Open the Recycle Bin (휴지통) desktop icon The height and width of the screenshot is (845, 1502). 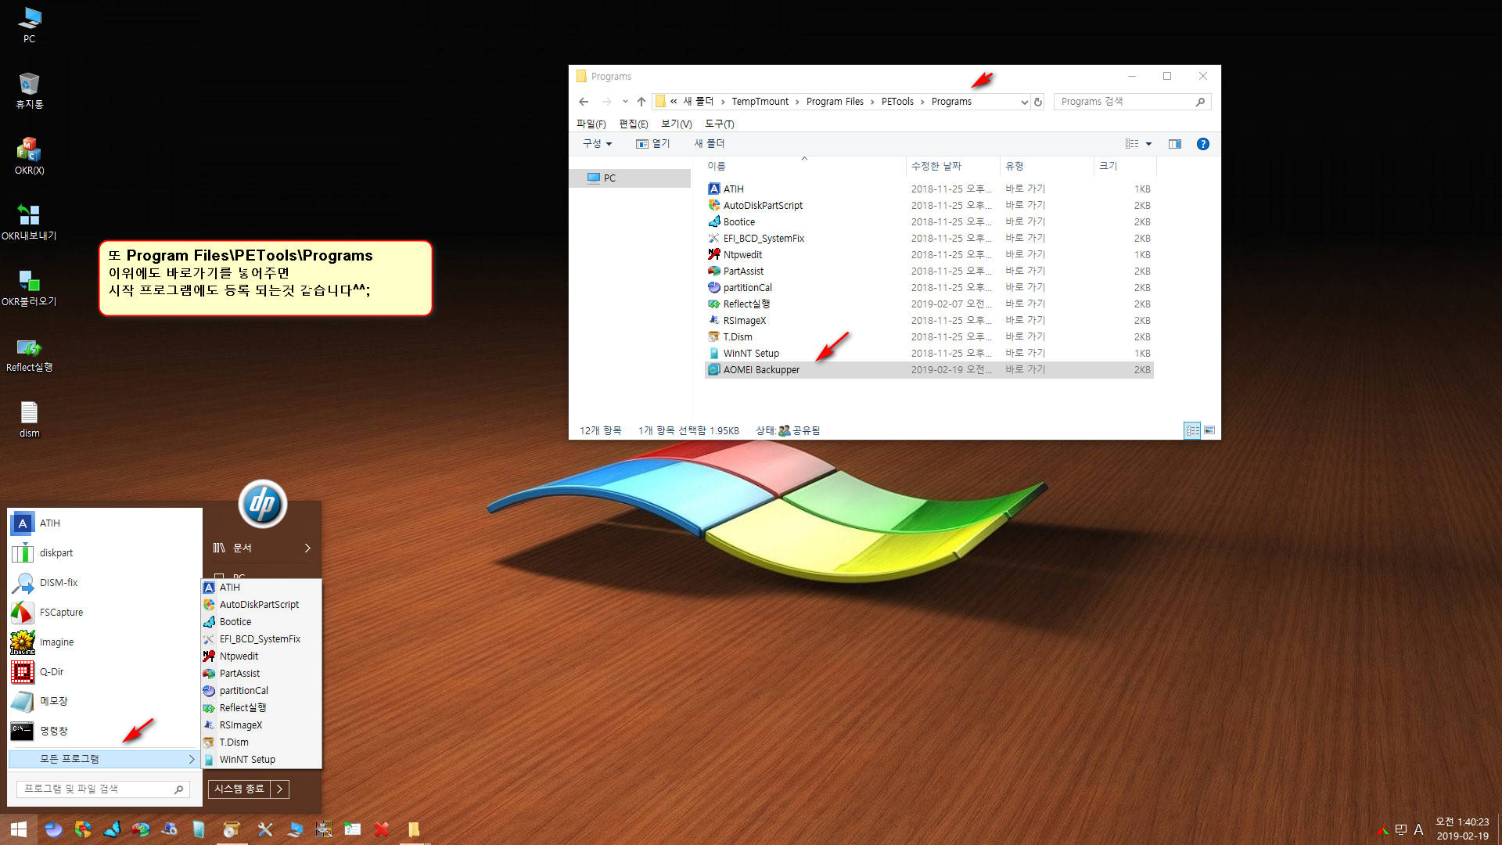29,90
